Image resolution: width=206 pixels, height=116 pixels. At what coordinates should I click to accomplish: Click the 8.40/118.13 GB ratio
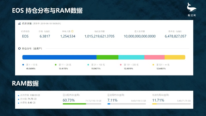pyautogui.click(x=138, y=101)
